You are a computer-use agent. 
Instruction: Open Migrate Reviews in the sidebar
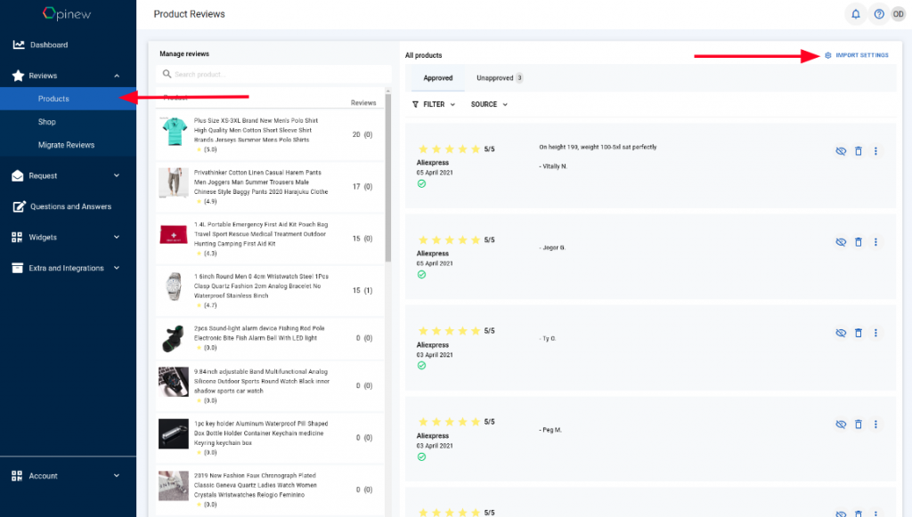(68, 145)
